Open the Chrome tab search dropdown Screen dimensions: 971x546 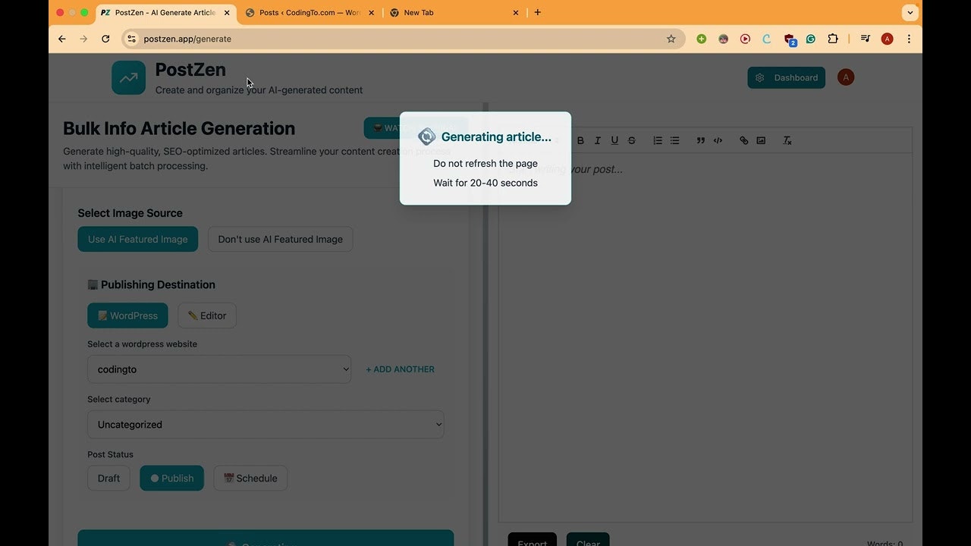[910, 12]
